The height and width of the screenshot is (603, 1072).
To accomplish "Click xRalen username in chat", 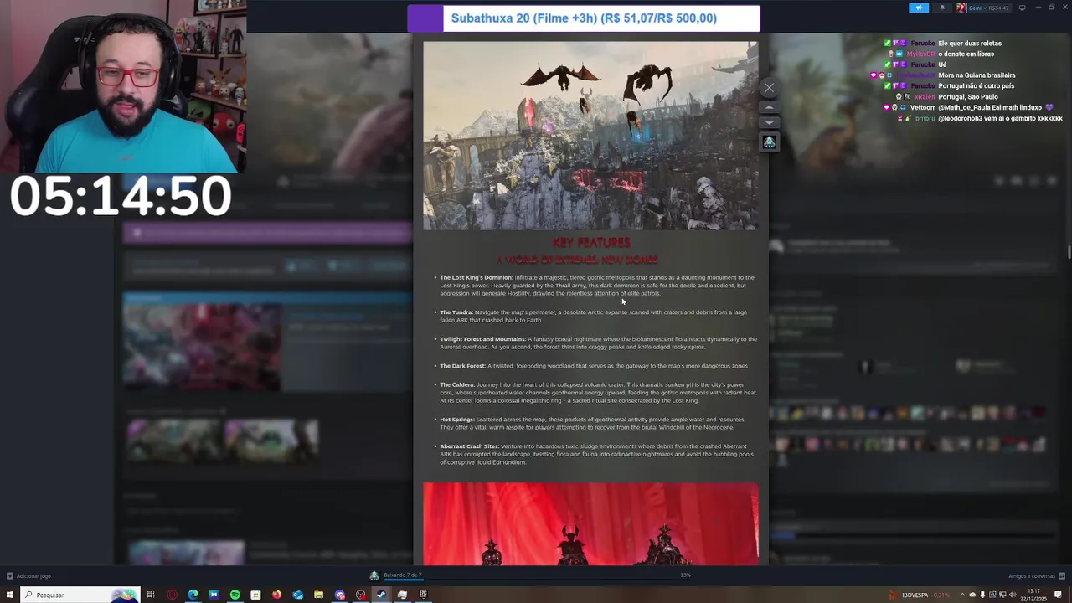I will coord(925,97).
